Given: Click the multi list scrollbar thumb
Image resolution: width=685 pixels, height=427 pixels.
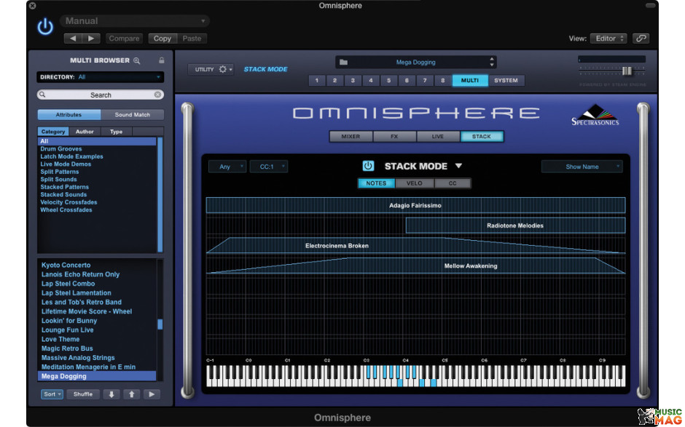Looking at the screenshot, I should click(x=160, y=324).
